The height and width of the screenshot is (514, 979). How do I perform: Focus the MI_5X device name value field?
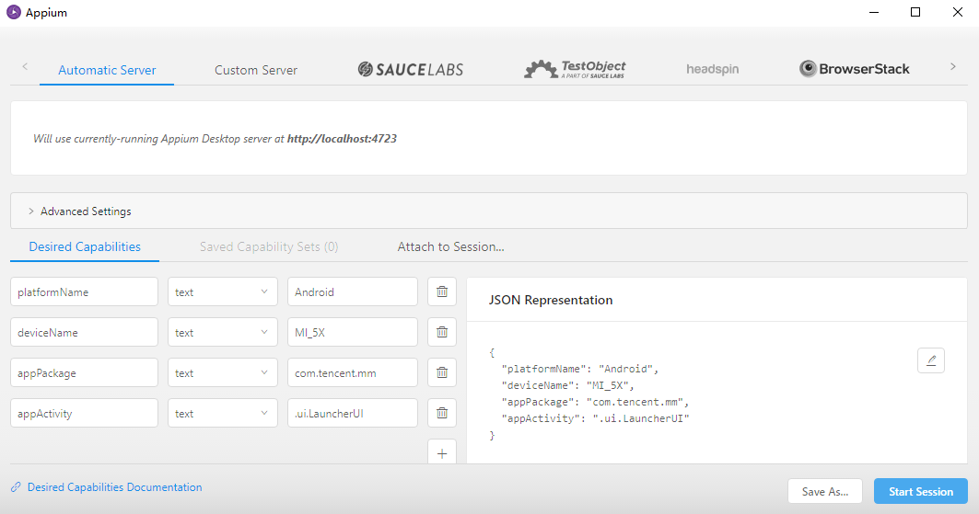pyautogui.click(x=352, y=332)
